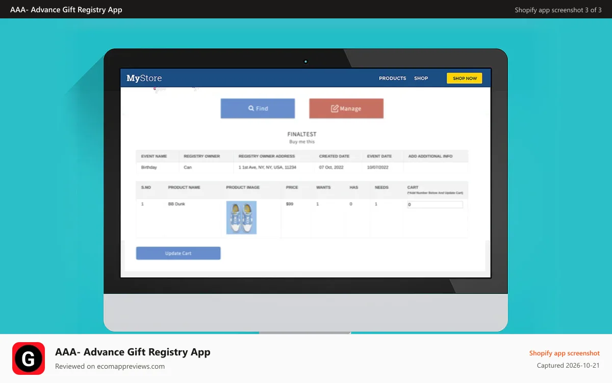Click 'Shopify app screenshot 3 of 3' text

tap(558, 10)
